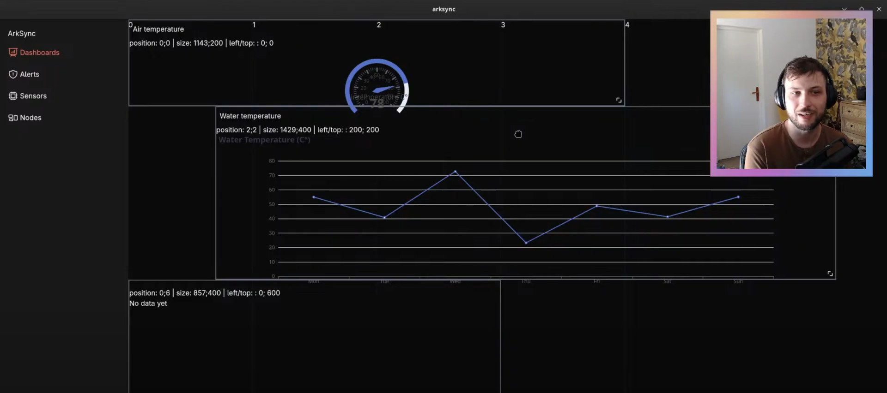Click the ArkSync sidebar title

tap(22, 33)
